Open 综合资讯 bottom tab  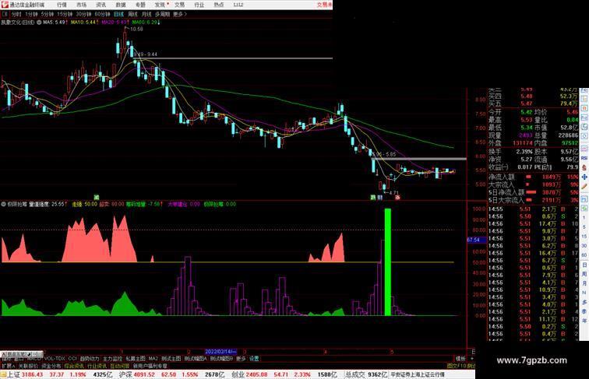[74, 366]
